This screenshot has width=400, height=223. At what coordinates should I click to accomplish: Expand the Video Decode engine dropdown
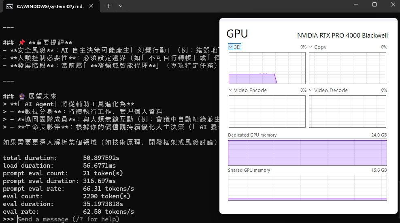pos(311,90)
